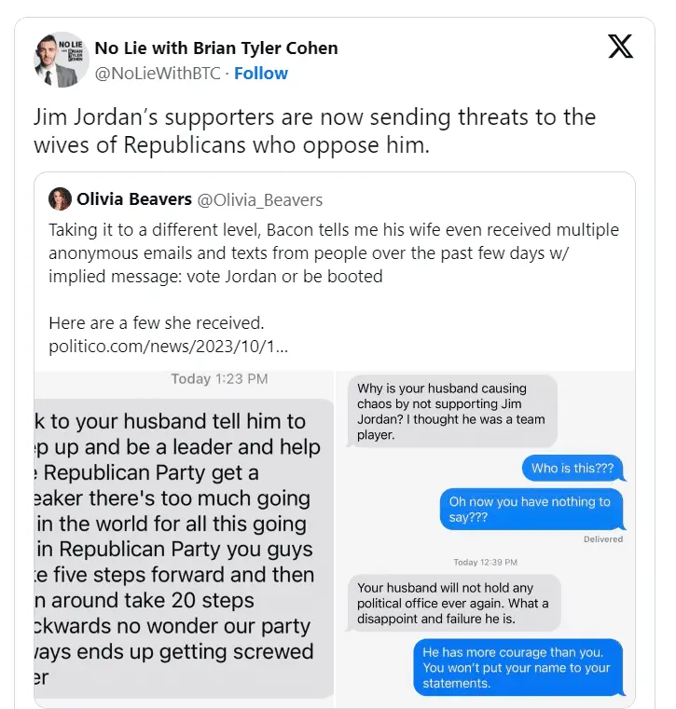Click the @NoLieWithBTC handle
This screenshot has width=676, height=709.
[159, 73]
